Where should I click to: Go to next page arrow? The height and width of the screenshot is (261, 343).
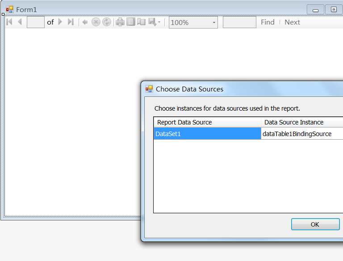(60, 22)
